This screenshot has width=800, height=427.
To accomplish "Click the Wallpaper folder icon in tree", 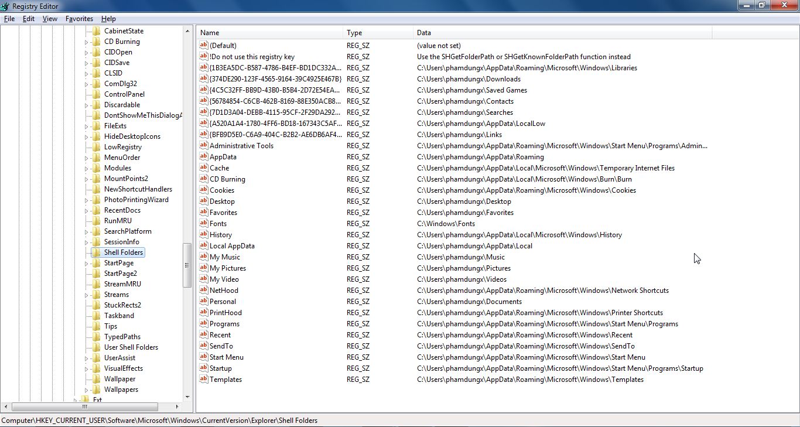I will tap(96, 379).
